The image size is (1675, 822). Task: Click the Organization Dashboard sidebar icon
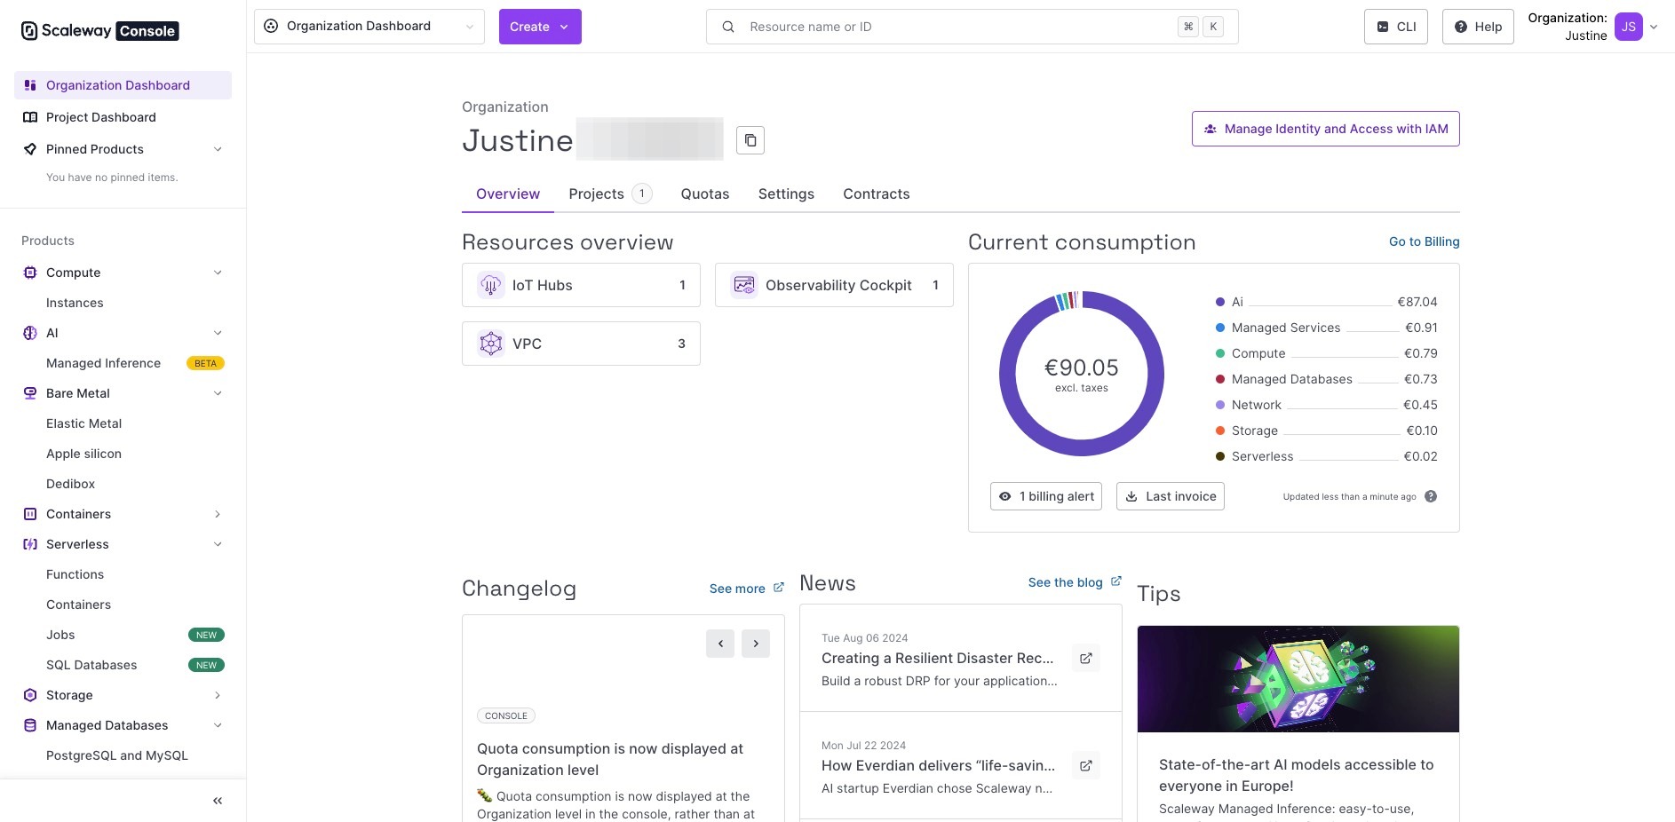point(30,85)
